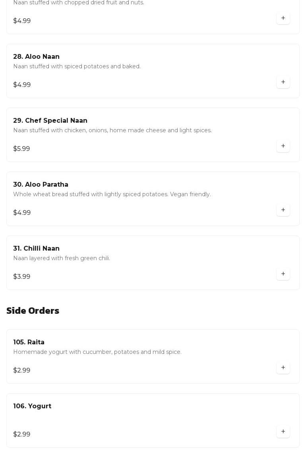Add Chilli Naan to cart
Viewport: 306px width, 450px height.
coord(283,274)
